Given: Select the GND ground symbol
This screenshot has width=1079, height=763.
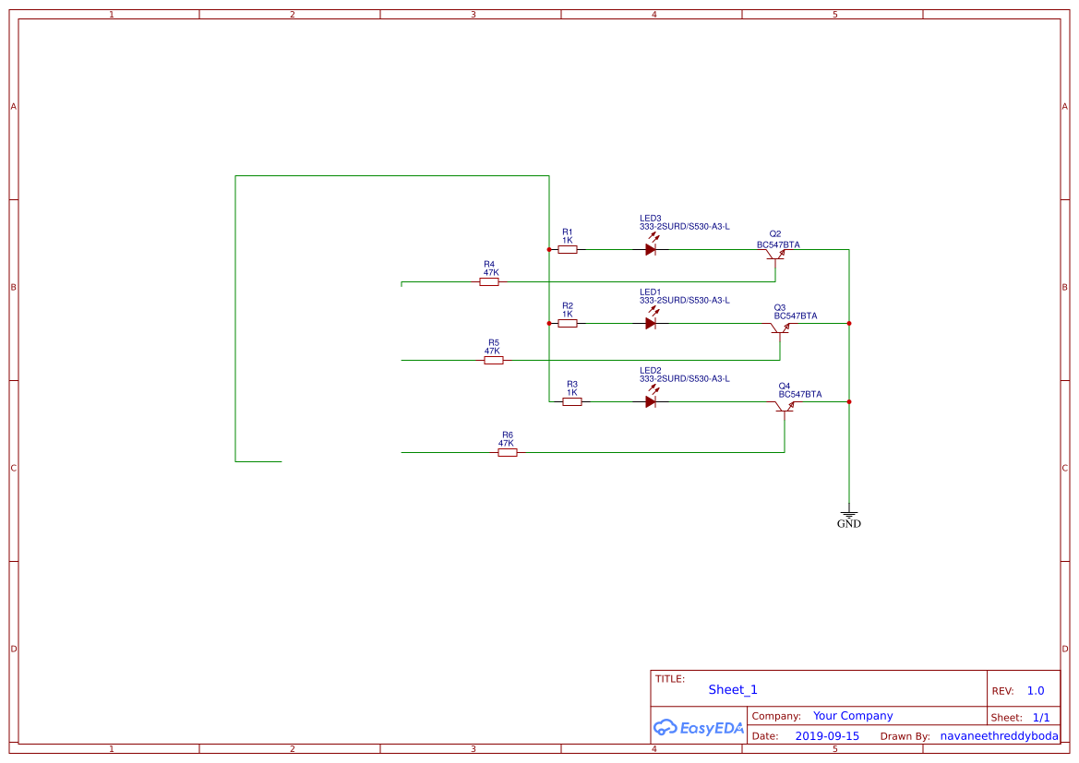Looking at the screenshot, I should point(848,514).
